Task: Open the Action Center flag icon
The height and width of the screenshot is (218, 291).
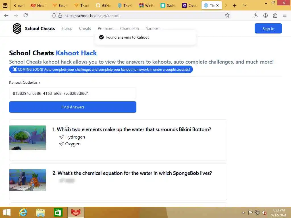Action: [250, 212]
